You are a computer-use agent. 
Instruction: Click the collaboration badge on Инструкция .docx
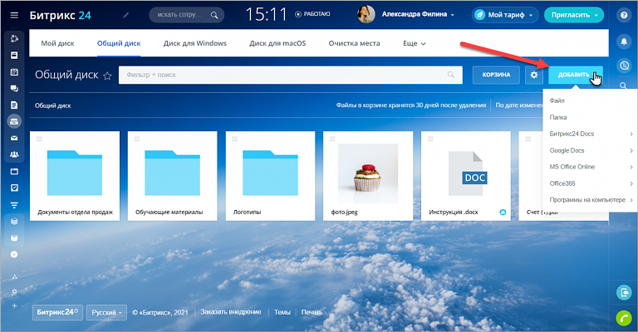[503, 212]
